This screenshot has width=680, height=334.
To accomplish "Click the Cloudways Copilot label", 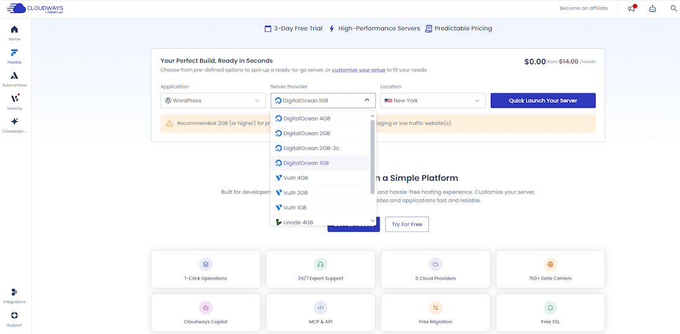I will 206,322.
